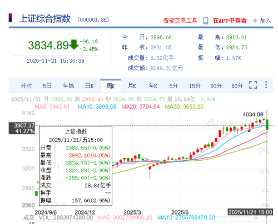Image resolution: width=278 pixels, height=224 pixels.
Task: Click the 2024/12 date axis label
Action: point(85,212)
